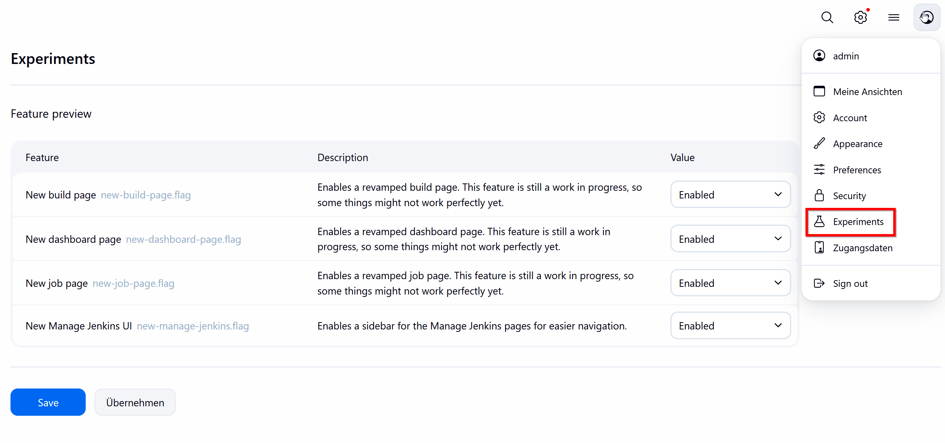Choose admin entry at top of menu
This screenshot has height=443, width=945.
pos(845,56)
